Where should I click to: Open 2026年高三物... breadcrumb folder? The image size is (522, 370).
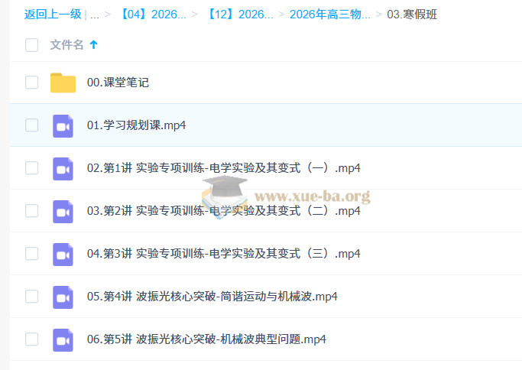tap(329, 15)
